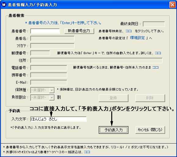
Task: Open the 環境設定 link
Action: 137,38
